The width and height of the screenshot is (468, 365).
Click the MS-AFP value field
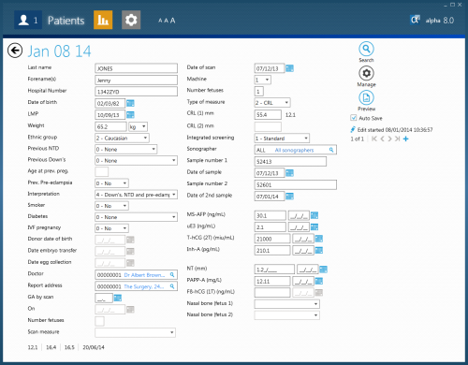(271, 215)
